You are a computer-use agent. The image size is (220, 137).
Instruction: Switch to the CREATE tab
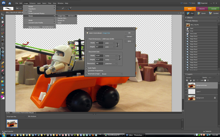[202, 9]
